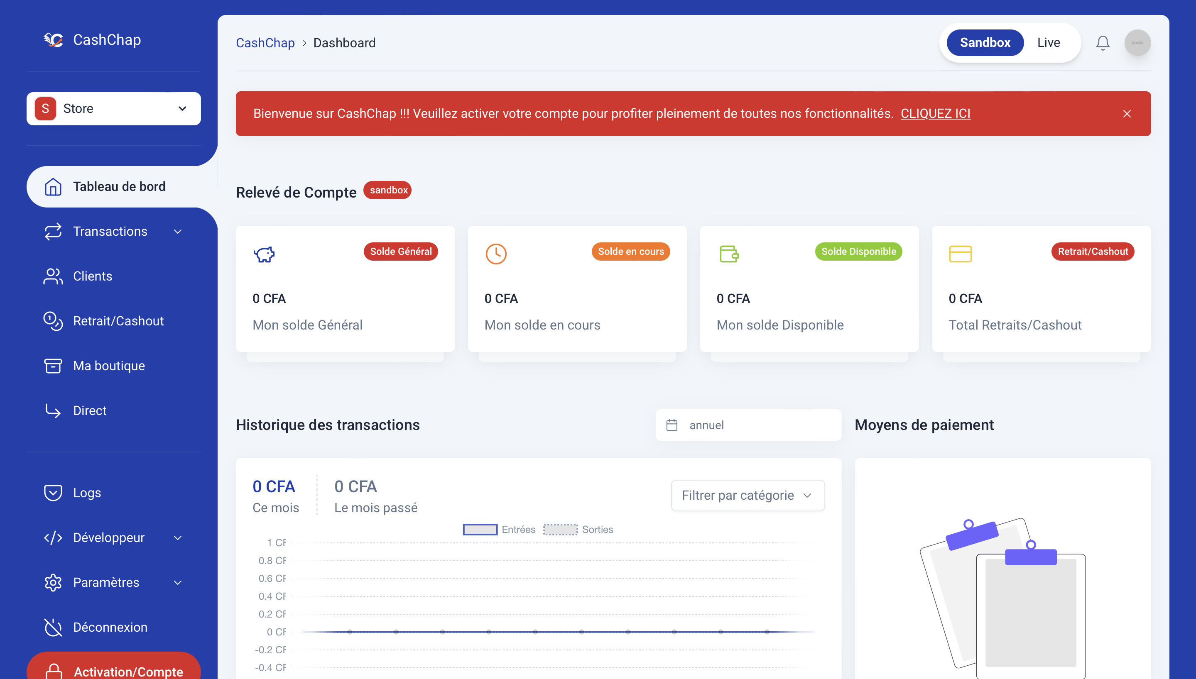Click the wallet icon for Solde Disponible
Screen dimensions: 1196x679
(729, 254)
